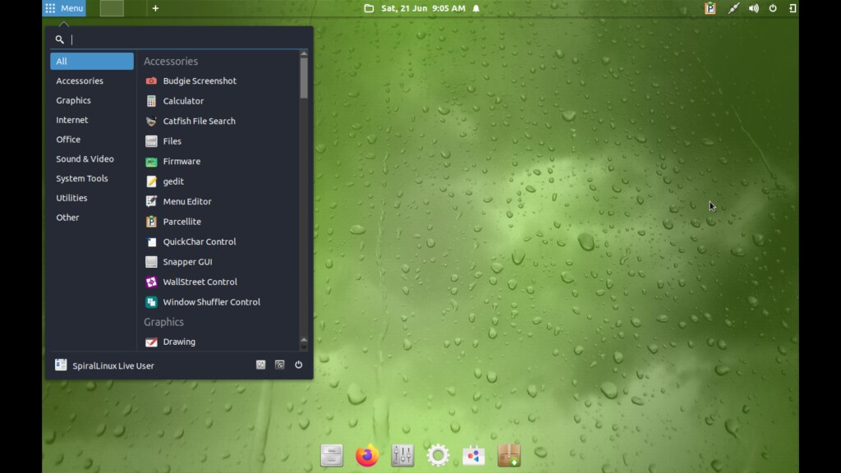841x473 pixels.
Task: Click the volume speaker icon in the top panel
Action: pos(753,8)
